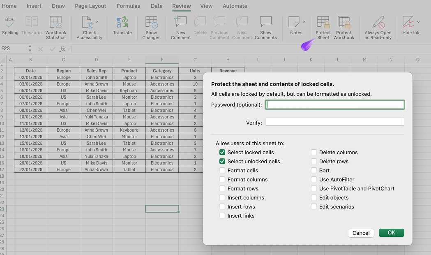The height and width of the screenshot is (255, 431).
Task: Uncheck Select locked cells checkbox
Action: coord(222,153)
